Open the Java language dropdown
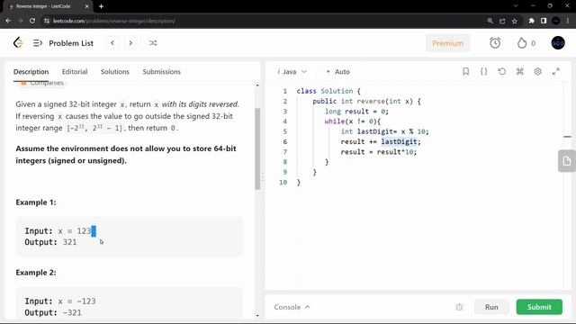 coord(292,72)
